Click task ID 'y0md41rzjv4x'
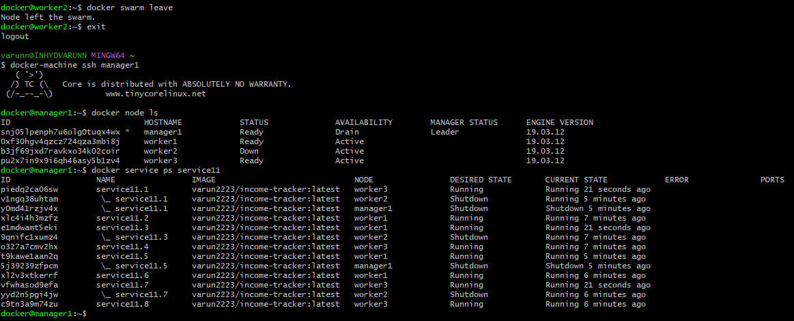Image resolution: width=794 pixels, height=321 pixels. click(x=29, y=208)
